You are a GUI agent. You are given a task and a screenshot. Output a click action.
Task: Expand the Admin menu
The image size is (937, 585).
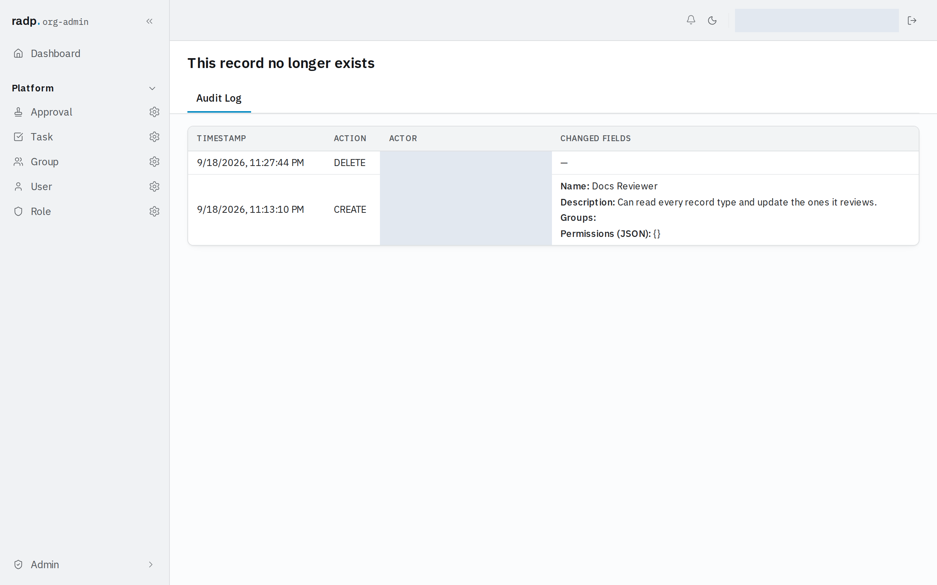click(x=84, y=565)
